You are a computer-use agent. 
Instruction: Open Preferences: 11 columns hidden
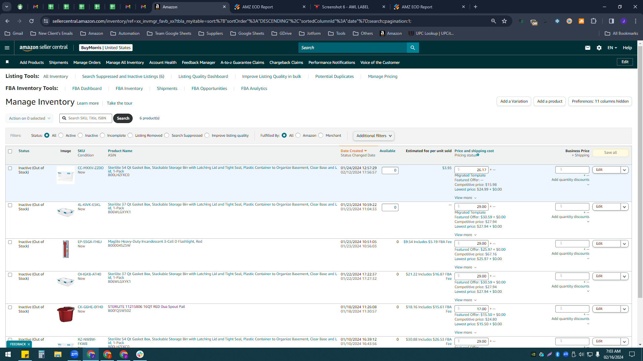[x=600, y=101]
